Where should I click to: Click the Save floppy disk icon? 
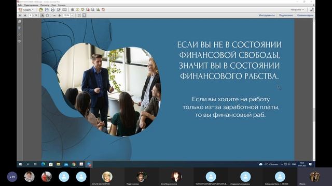[x=47, y=10]
